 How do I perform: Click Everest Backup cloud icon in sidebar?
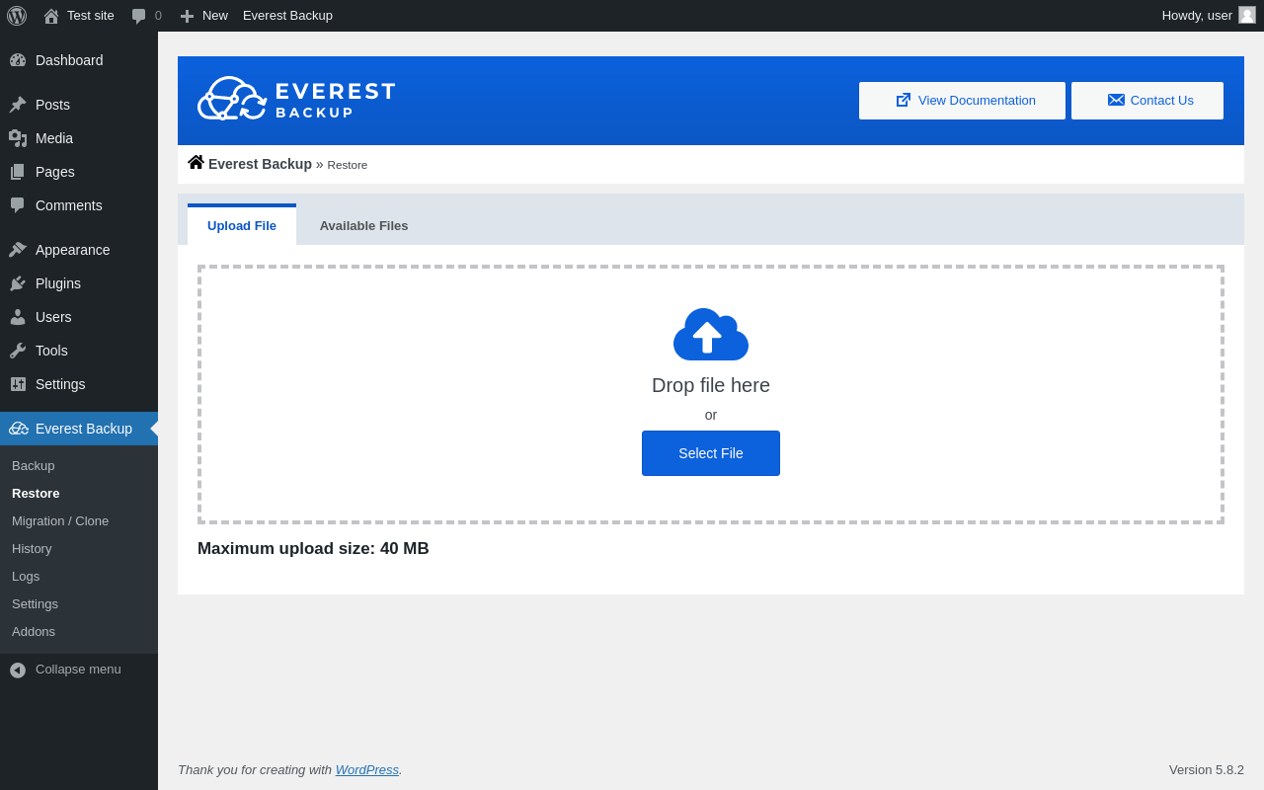tap(19, 429)
